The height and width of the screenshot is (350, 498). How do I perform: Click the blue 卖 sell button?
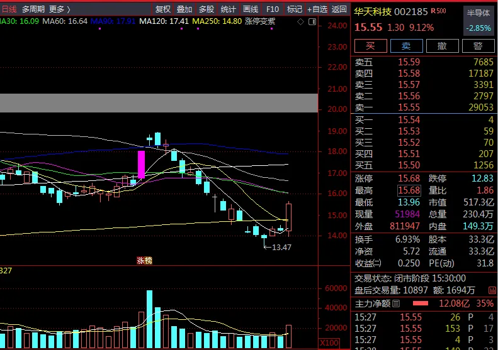pyautogui.click(x=407, y=46)
